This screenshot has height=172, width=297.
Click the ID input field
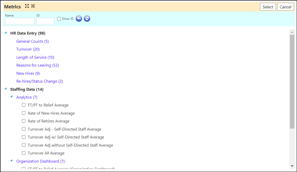click(45, 21)
